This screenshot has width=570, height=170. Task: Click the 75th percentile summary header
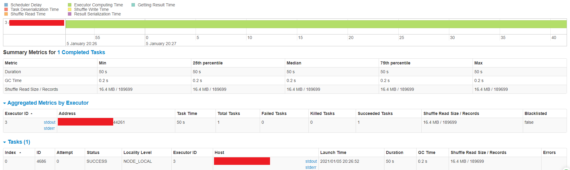pos(395,63)
